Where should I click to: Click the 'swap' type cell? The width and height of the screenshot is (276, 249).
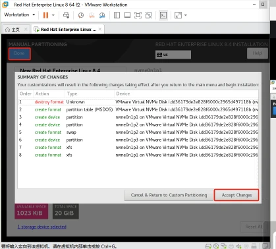click(x=71, y=132)
